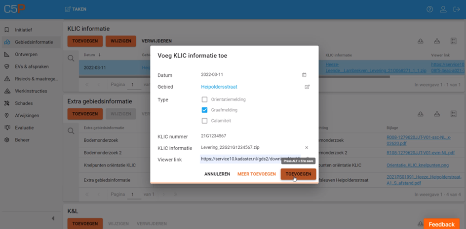Open the Feedback button at bottom right
The image size is (466, 229).
coord(441,224)
